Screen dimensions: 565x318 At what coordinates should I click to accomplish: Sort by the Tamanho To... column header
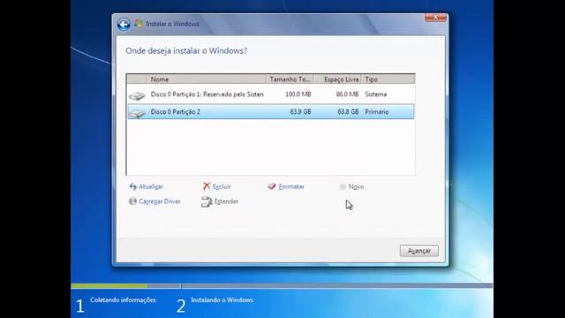pyautogui.click(x=290, y=79)
